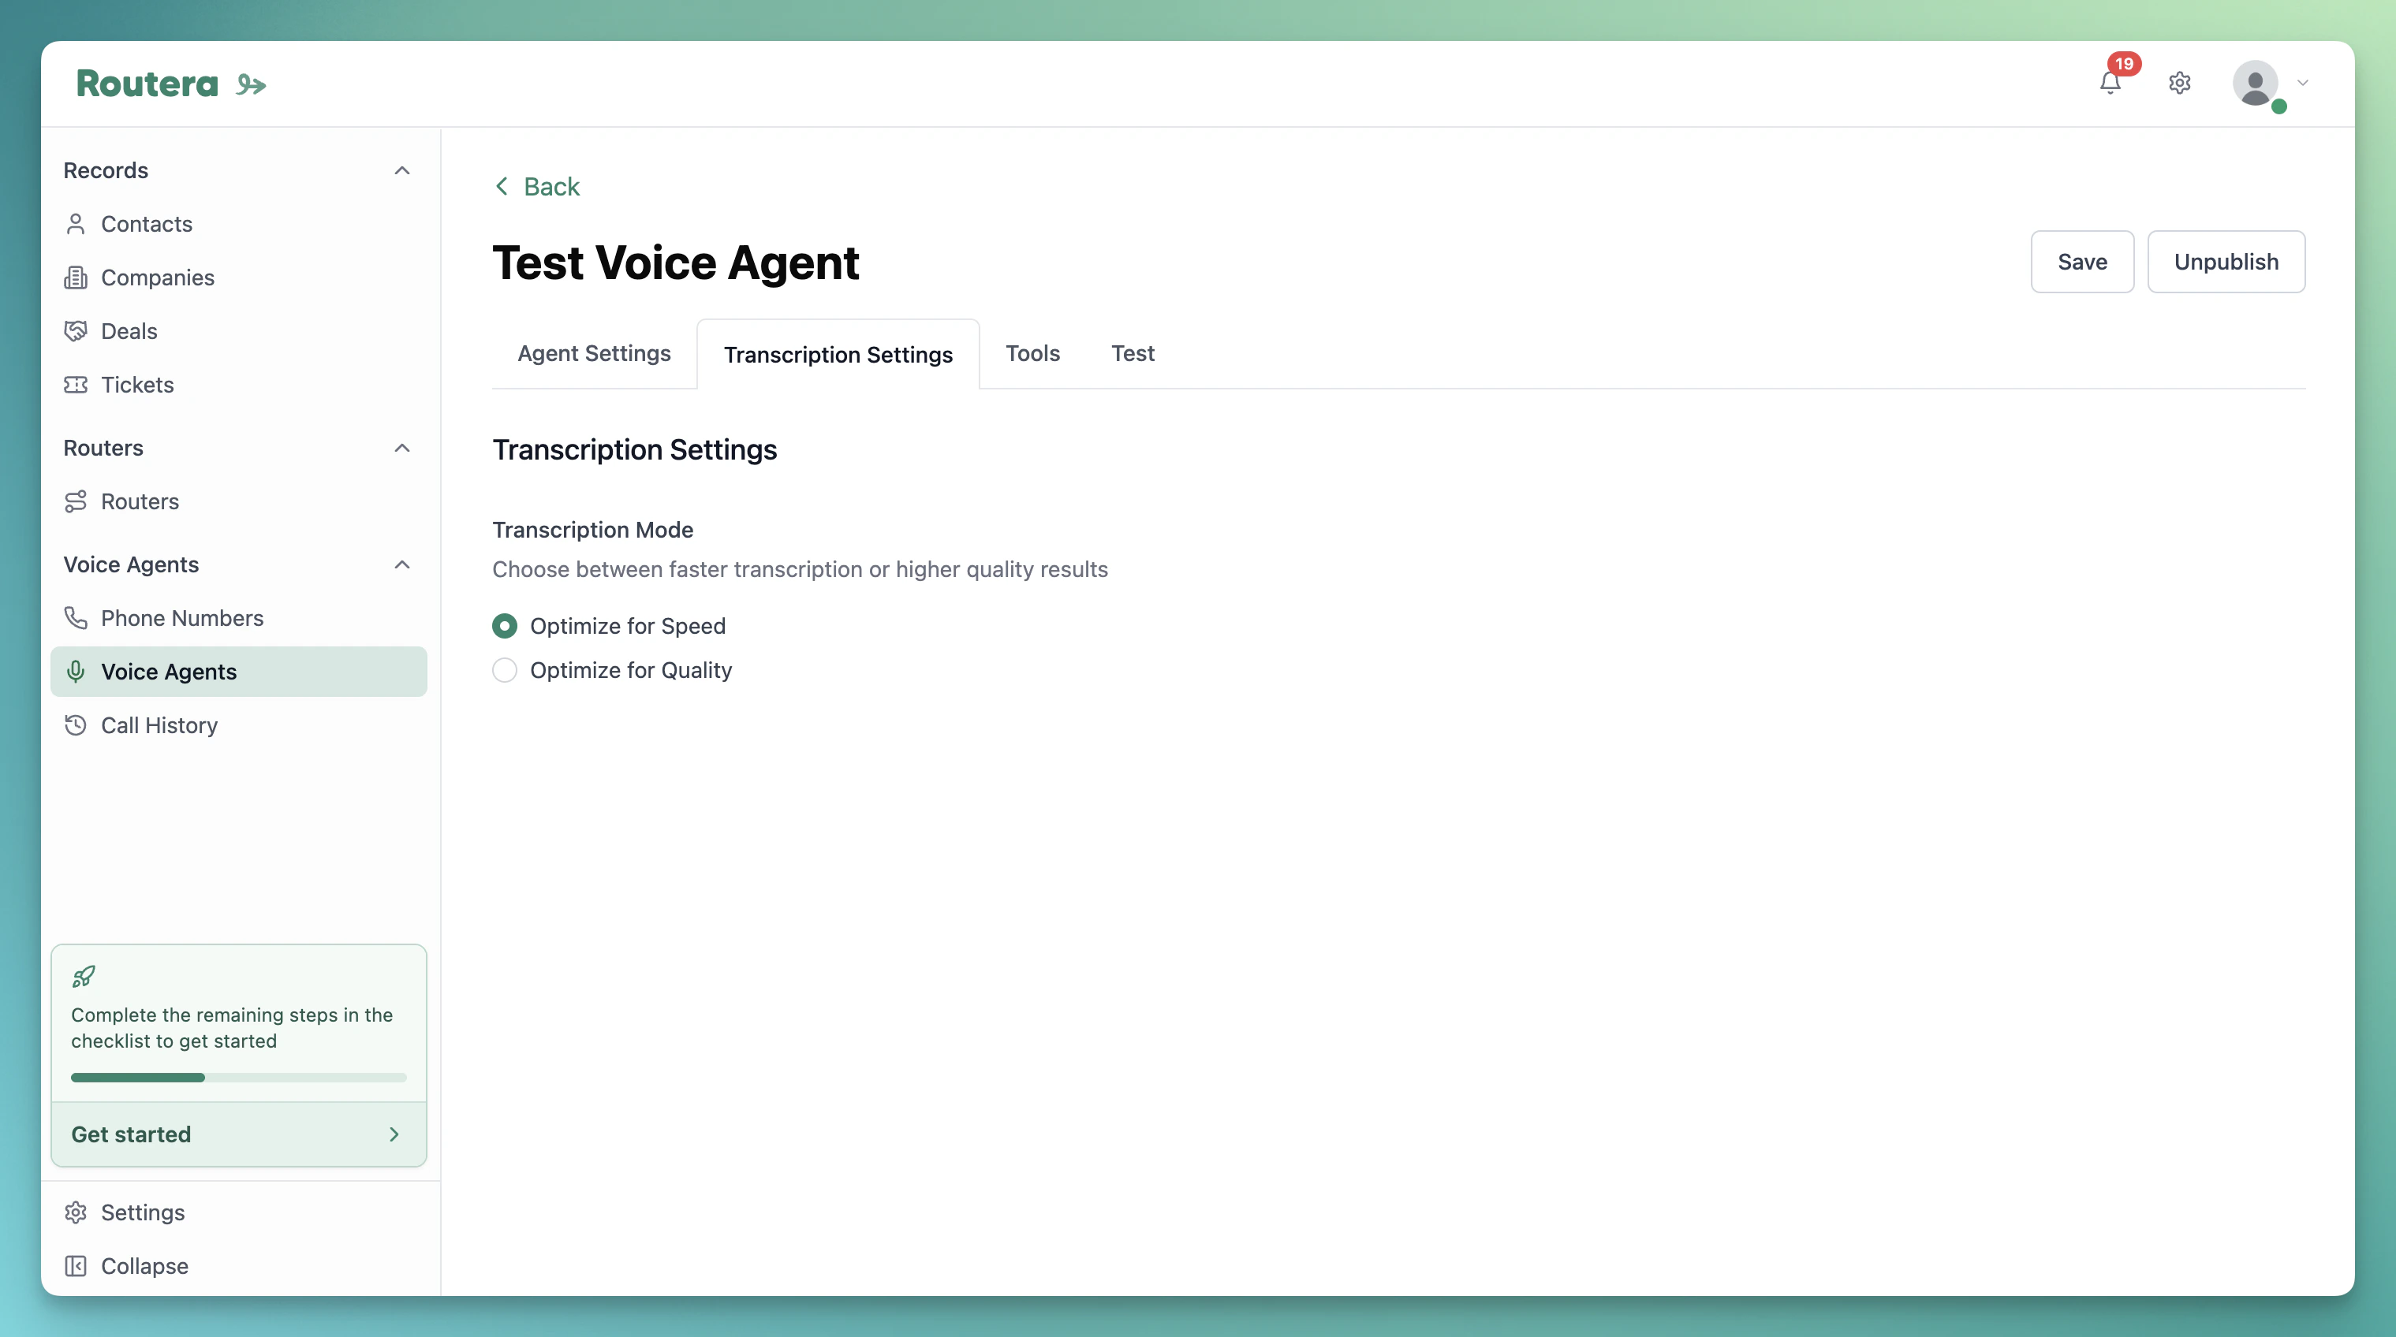Click the Voice Agents section heading
The height and width of the screenshot is (1337, 2396).
[131, 564]
